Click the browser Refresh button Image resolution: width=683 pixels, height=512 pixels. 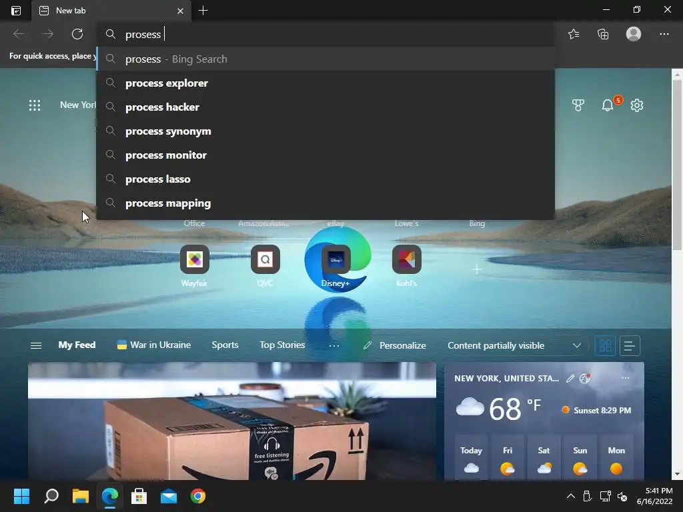(77, 34)
